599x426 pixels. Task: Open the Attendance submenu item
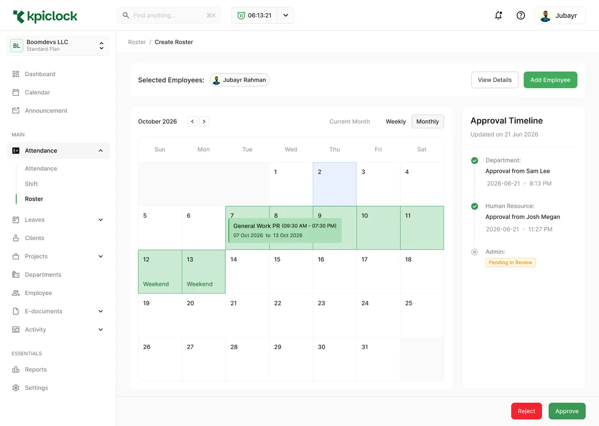(x=41, y=169)
